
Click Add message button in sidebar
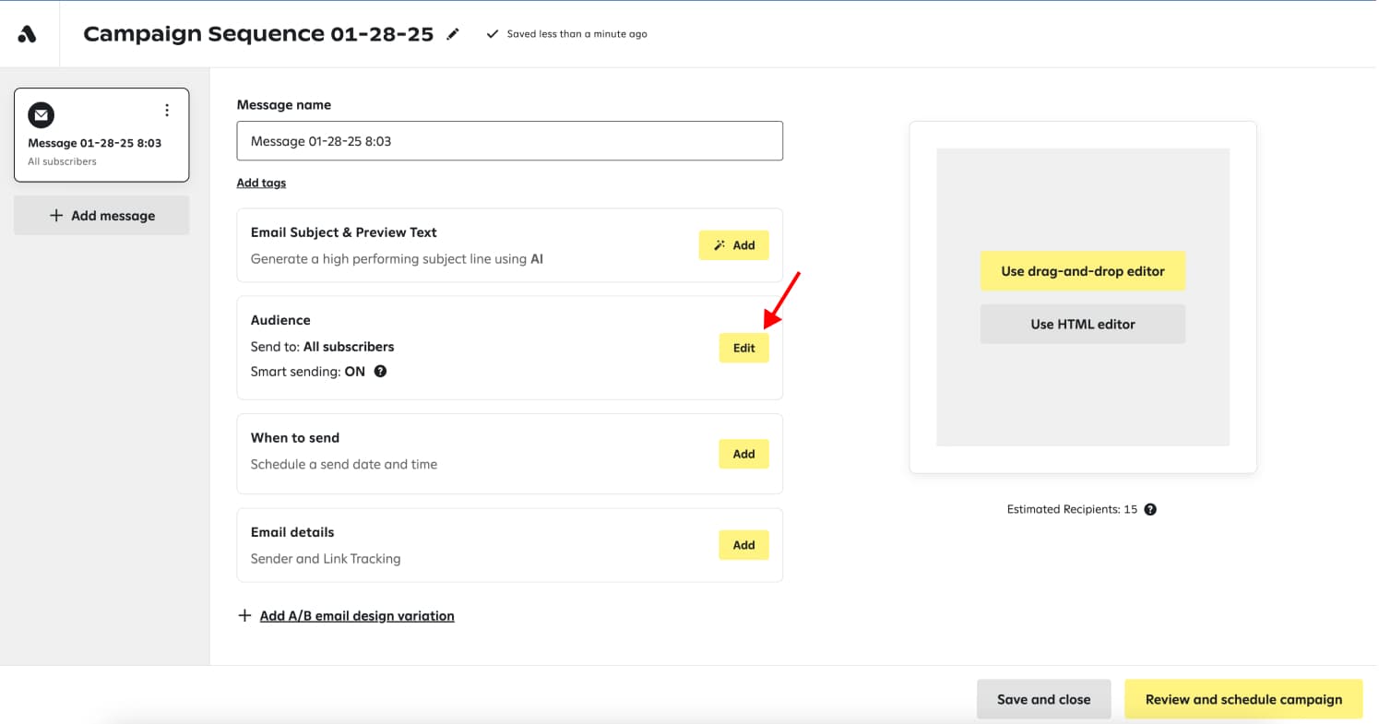pos(101,215)
